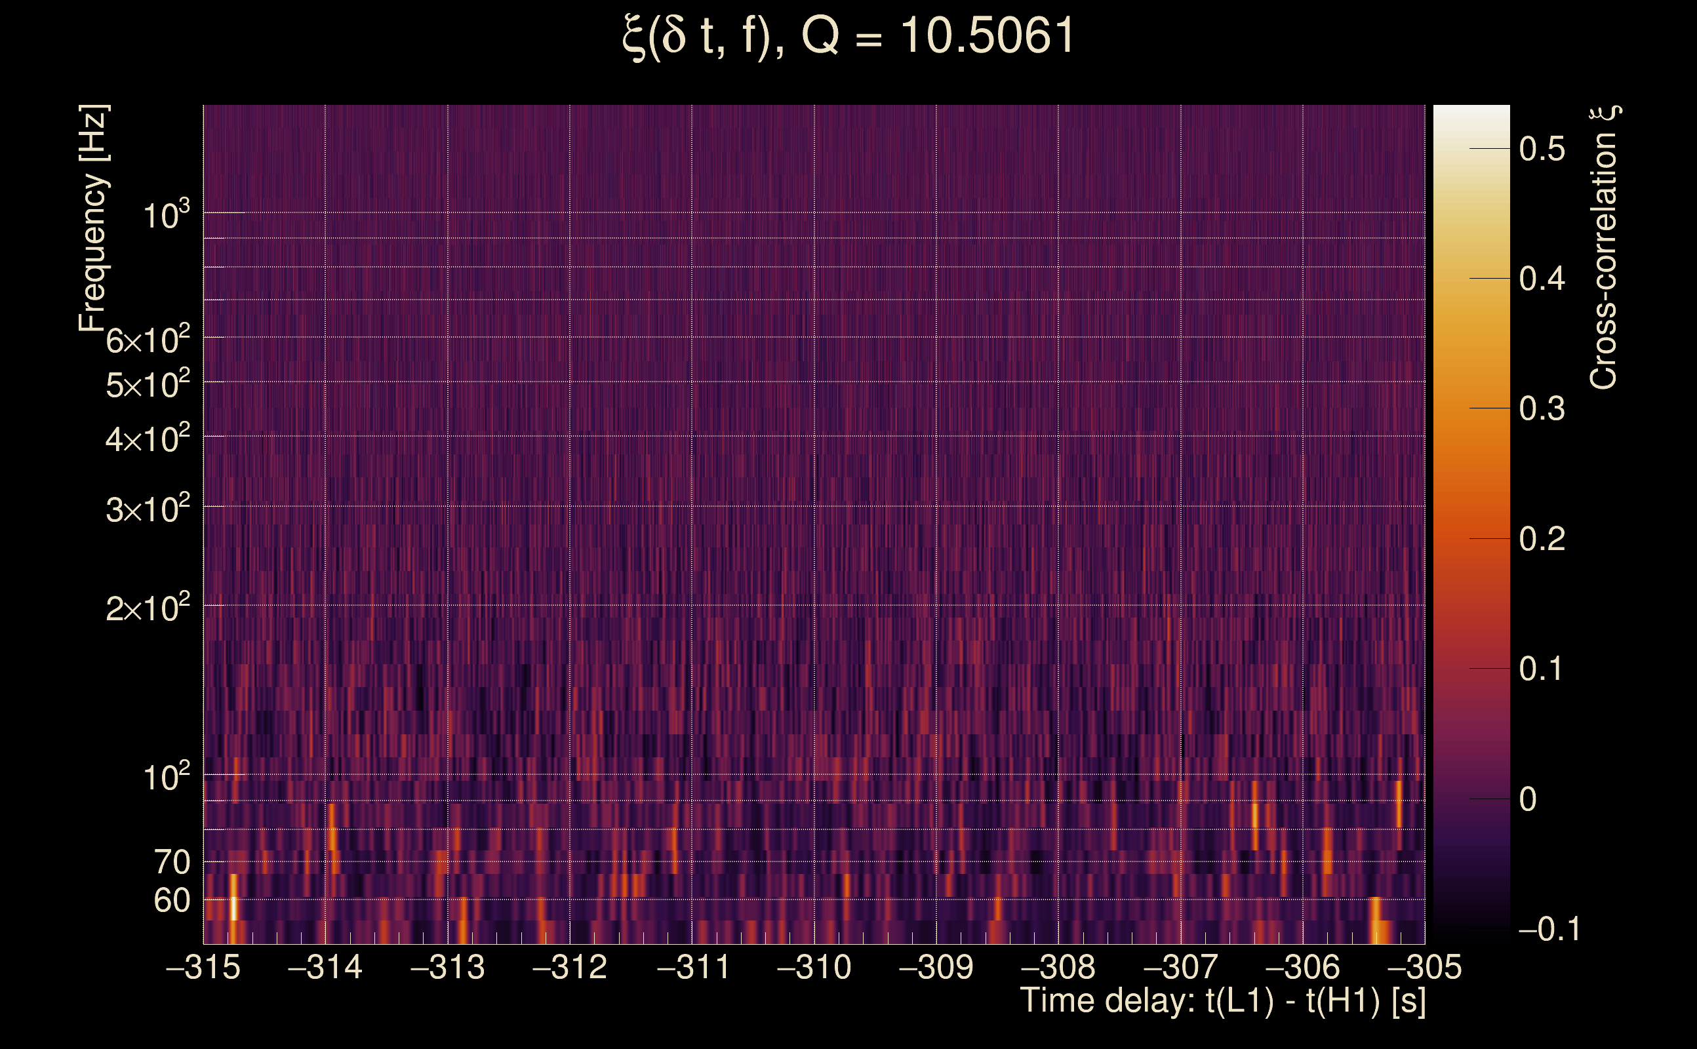Screen dimensions: 1697x1049
Task: Click the 60 Hz frequency tick label
Action: pyautogui.click(x=171, y=901)
